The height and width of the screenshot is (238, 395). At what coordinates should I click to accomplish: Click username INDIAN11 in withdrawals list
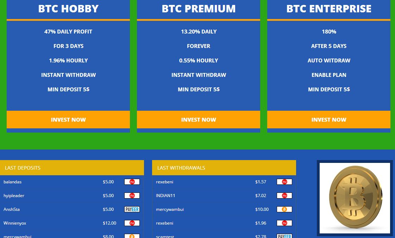pyautogui.click(x=165, y=196)
